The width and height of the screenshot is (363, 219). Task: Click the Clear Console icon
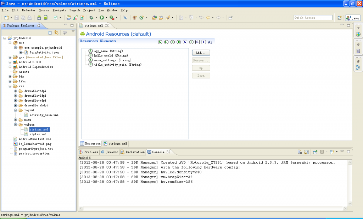point(300,152)
